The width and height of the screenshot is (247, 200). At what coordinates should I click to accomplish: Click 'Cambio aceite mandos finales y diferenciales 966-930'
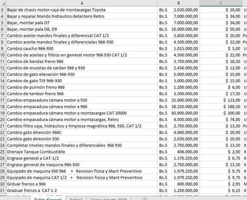point(82,42)
